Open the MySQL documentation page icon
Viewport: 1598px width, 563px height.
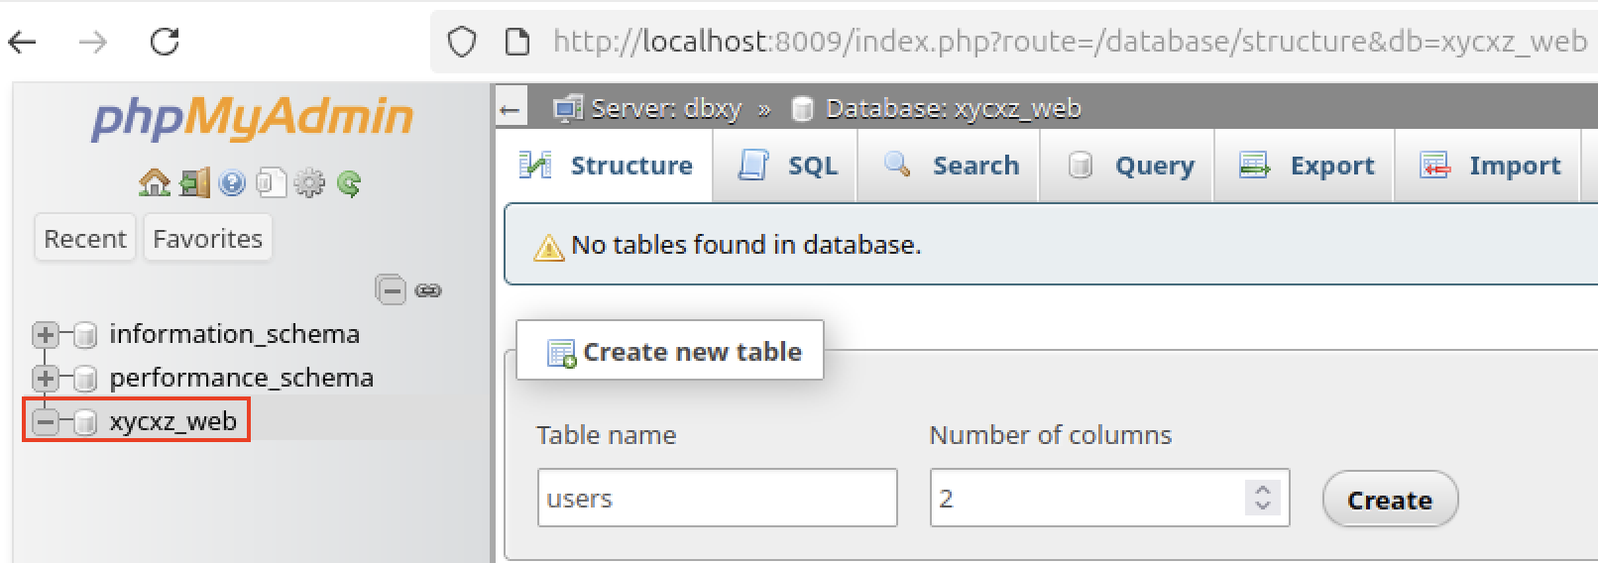pyautogui.click(x=271, y=183)
